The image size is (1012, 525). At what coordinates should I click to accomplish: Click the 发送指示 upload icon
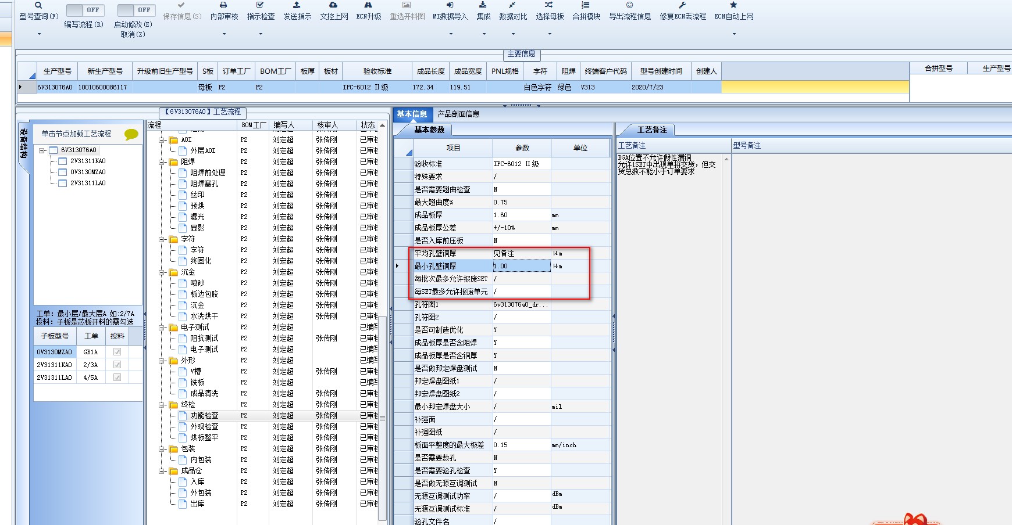click(x=297, y=5)
